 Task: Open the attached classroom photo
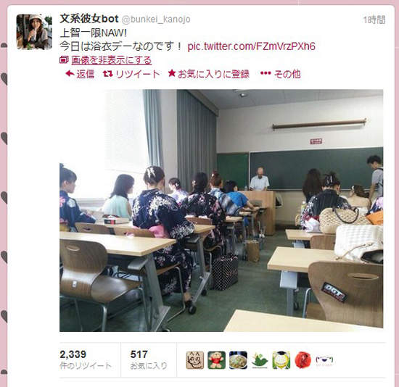221,211
